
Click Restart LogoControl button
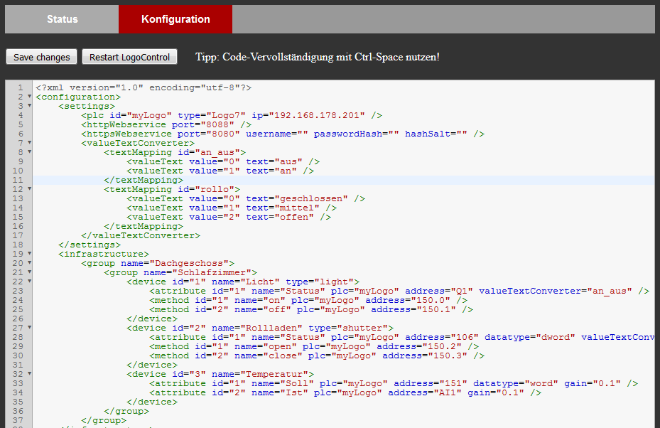129,57
